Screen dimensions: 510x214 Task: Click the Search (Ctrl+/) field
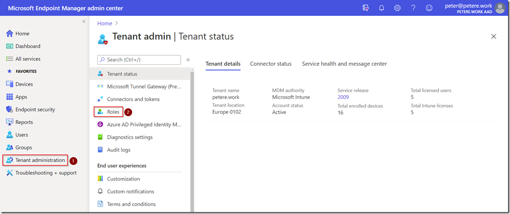139,60
